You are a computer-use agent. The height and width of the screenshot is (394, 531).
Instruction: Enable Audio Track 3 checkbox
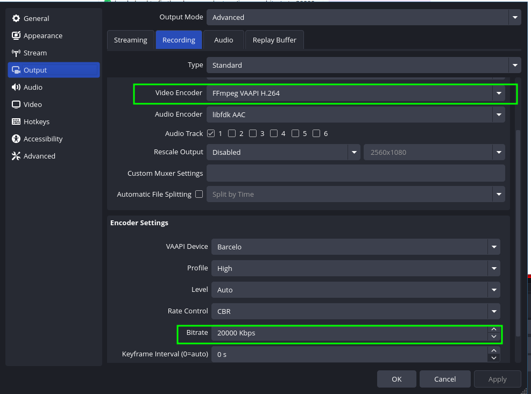click(253, 133)
